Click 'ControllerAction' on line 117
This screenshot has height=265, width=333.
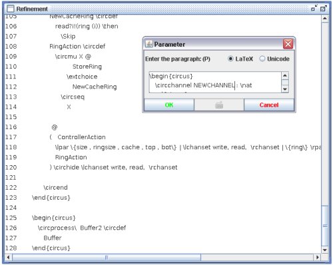click(81, 137)
